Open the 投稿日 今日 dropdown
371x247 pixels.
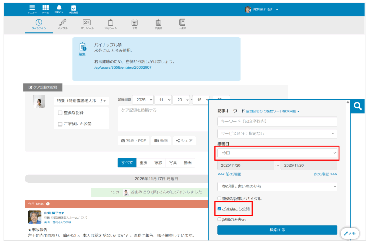[x=277, y=153]
